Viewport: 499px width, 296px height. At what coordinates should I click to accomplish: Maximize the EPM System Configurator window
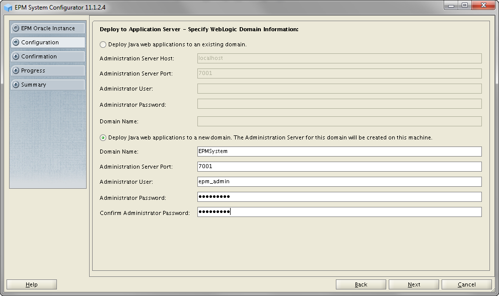tap(464, 6)
